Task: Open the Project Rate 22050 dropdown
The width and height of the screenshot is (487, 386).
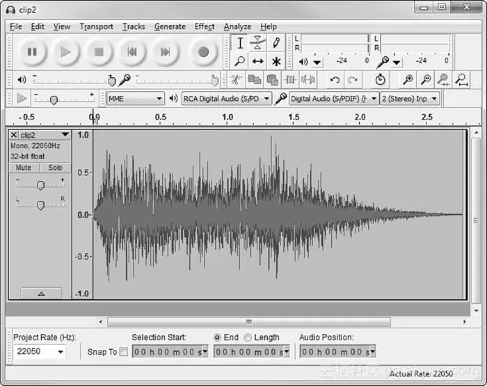Action: tap(40, 352)
